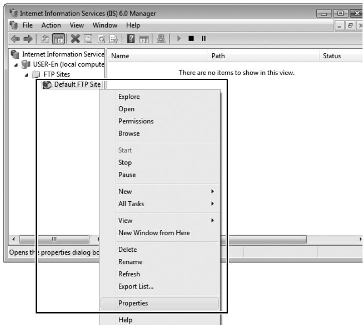Click the Help question mark toolbar icon
Image resolution: width=364 pixels, height=325 pixels.
(131, 39)
